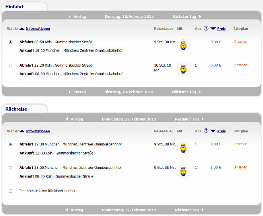This screenshot has width=263, height=216.
Task: Click the bus operator mascot icon for the 23:00 return
Action: (x=183, y=171)
